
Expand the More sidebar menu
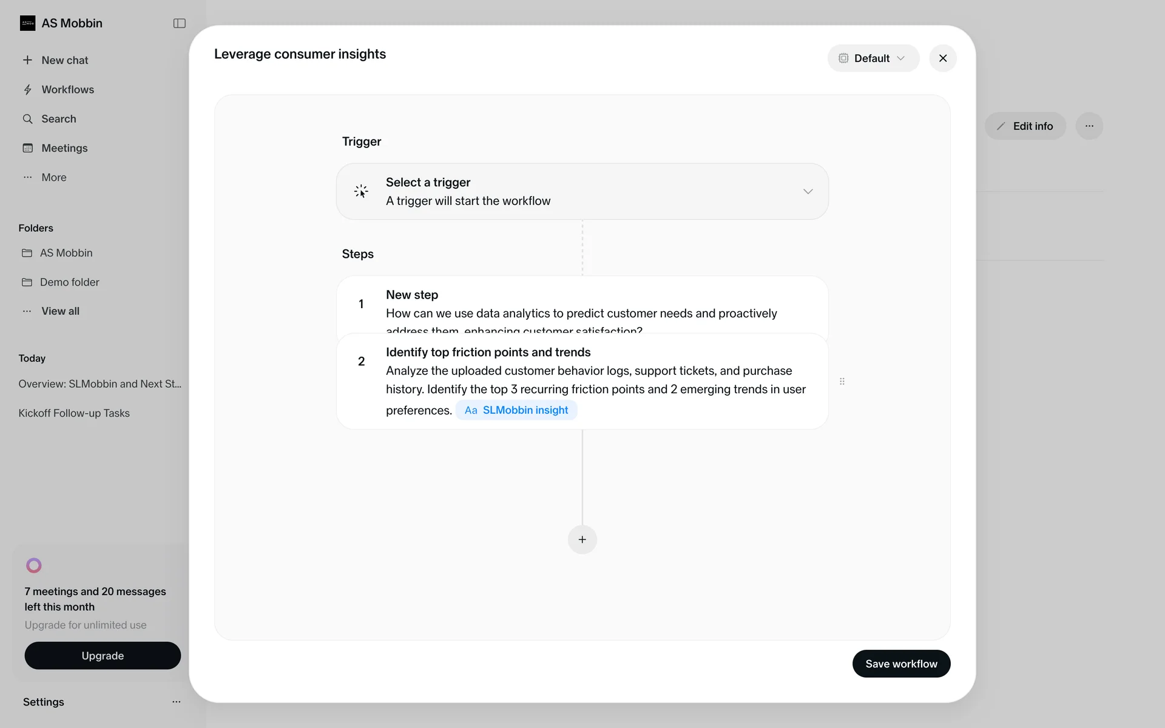click(x=53, y=177)
